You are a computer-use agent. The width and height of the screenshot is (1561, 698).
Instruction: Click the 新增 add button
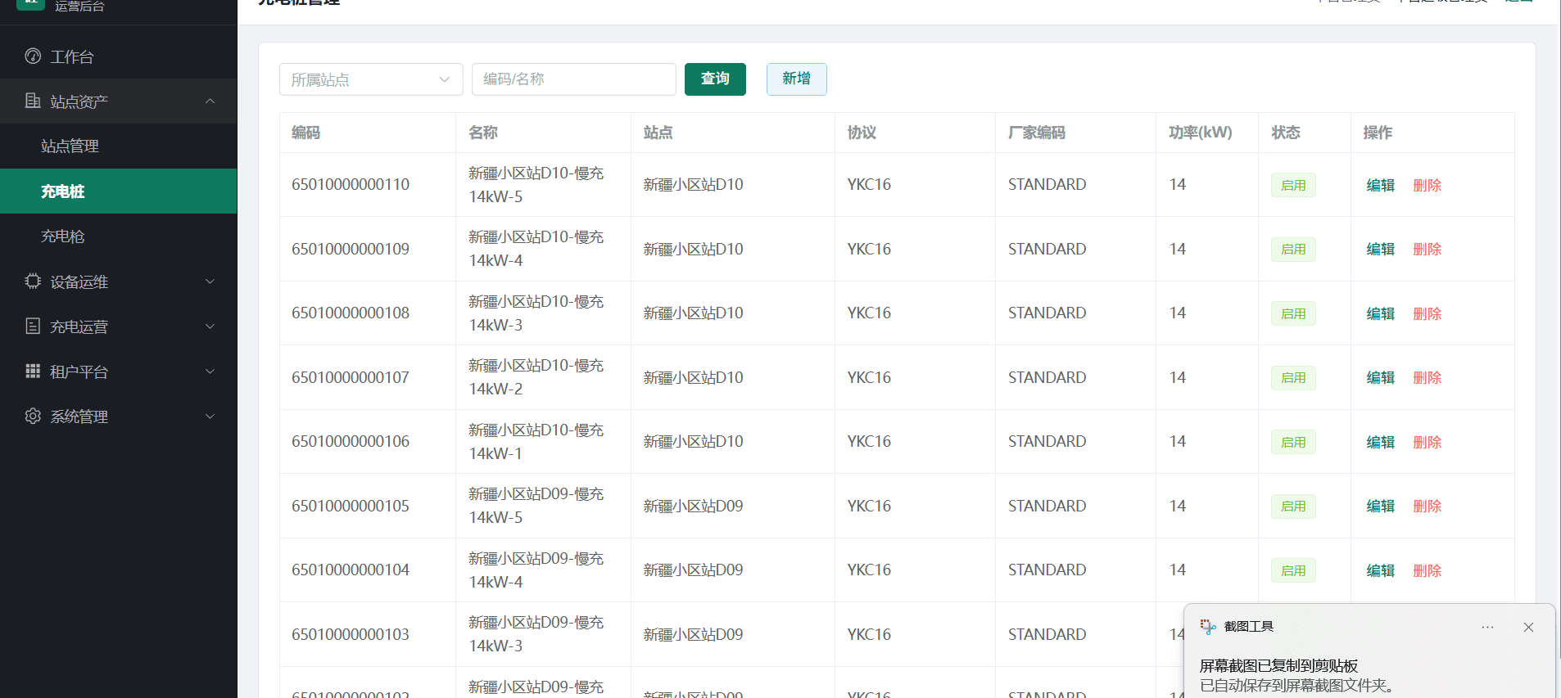tap(796, 79)
